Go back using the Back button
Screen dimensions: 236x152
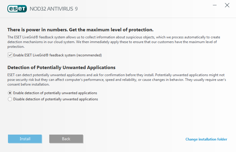coord(66,139)
